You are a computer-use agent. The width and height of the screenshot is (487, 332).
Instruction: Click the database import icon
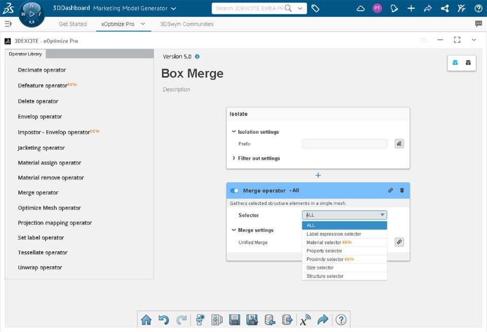(x=270, y=320)
